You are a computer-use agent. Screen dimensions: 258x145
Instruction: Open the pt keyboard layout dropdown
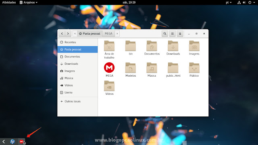229,2
